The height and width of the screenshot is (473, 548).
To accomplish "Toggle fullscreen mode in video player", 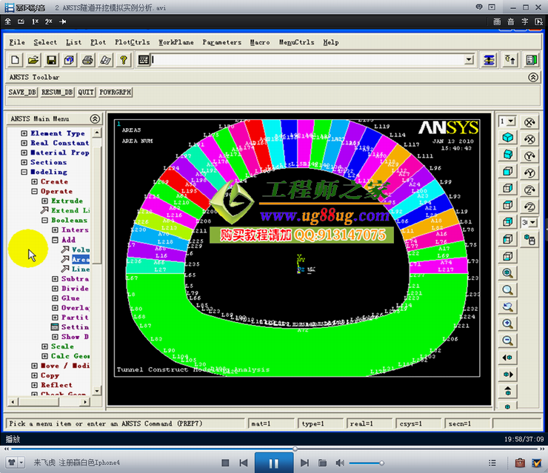I will tap(7, 21).
